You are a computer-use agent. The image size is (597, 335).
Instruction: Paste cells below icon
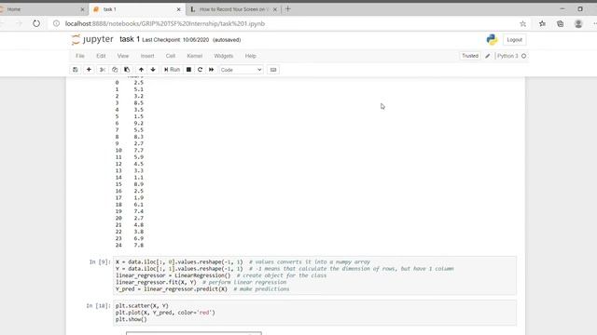127,70
